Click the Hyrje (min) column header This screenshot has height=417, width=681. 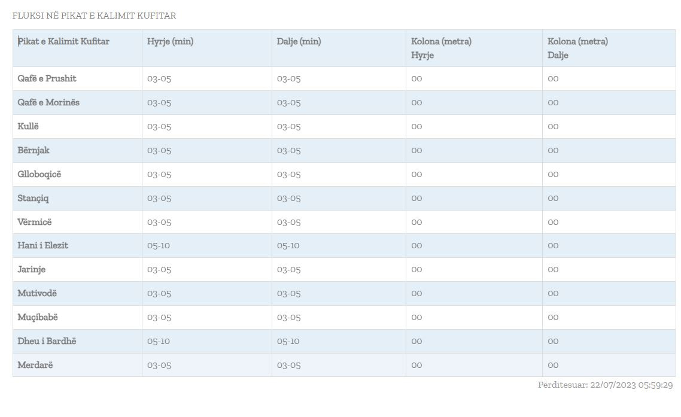click(170, 41)
